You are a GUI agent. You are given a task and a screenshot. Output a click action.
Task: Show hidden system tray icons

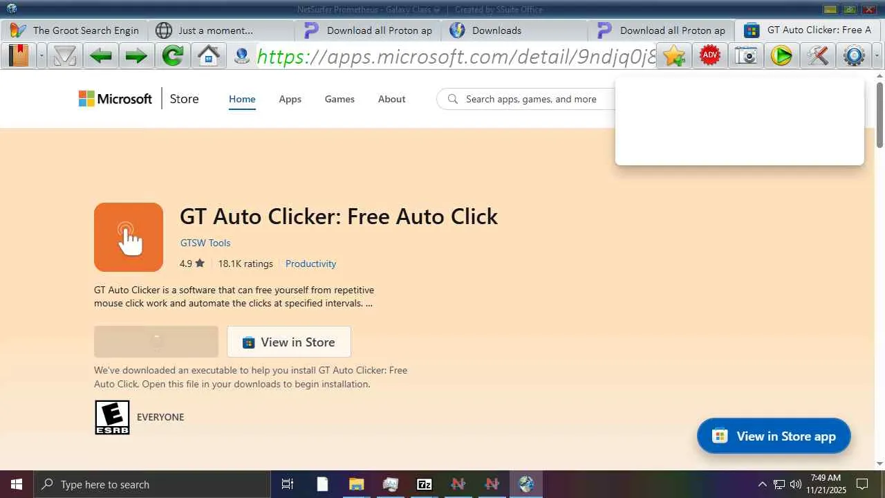tap(762, 484)
